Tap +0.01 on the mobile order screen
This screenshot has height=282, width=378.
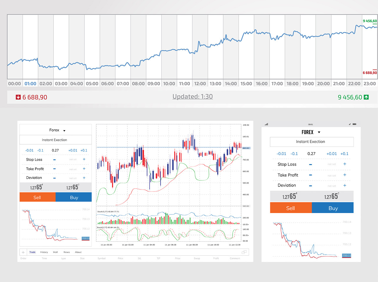[331, 154]
